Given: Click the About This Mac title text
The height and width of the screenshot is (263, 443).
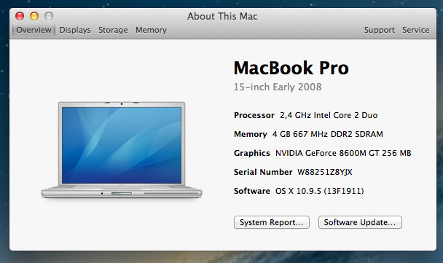Looking at the screenshot, I should (x=222, y=16).
